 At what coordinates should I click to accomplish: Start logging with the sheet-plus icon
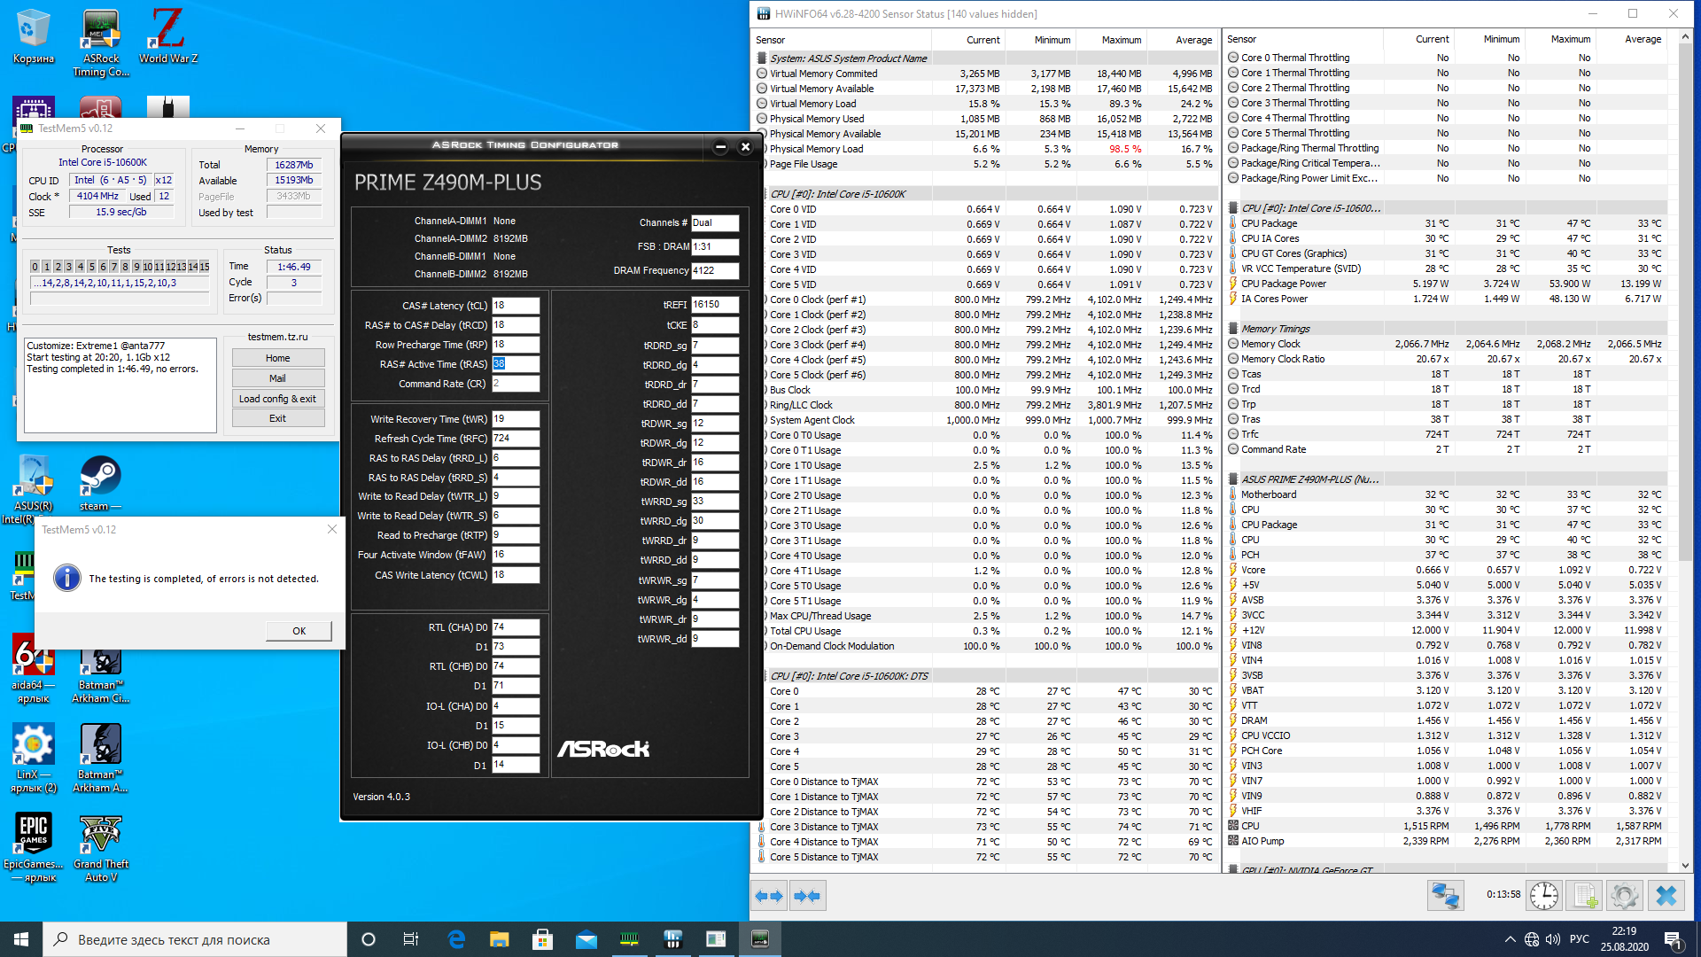coord(1585,896)
